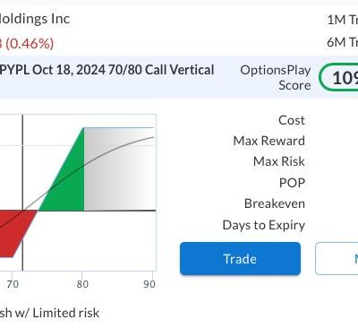Click the gray shaded max profit zone
This screenshot has height=328, width=358.
click(x=120, y=169)
